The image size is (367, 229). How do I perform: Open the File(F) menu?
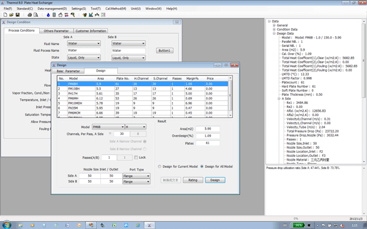point(8,9)
